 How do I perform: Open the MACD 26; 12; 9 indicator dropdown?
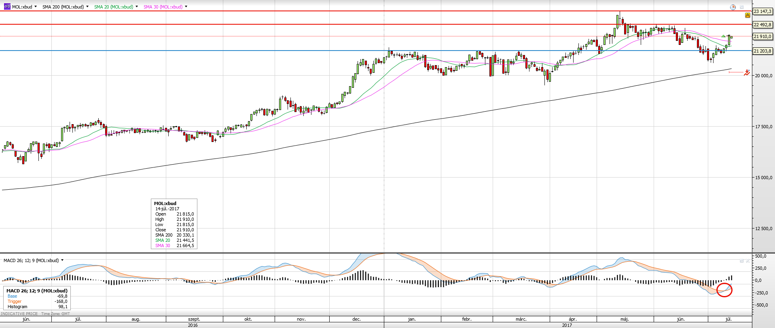pyautogui.click(x=62, y=260)
